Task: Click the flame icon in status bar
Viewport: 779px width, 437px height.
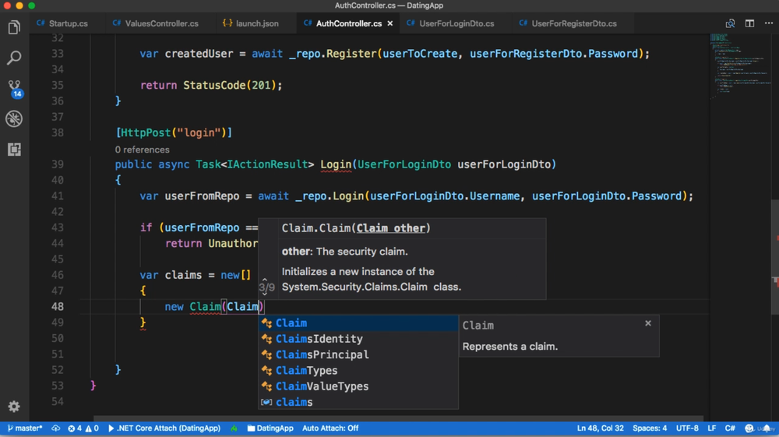Action: tap(234, 428)
